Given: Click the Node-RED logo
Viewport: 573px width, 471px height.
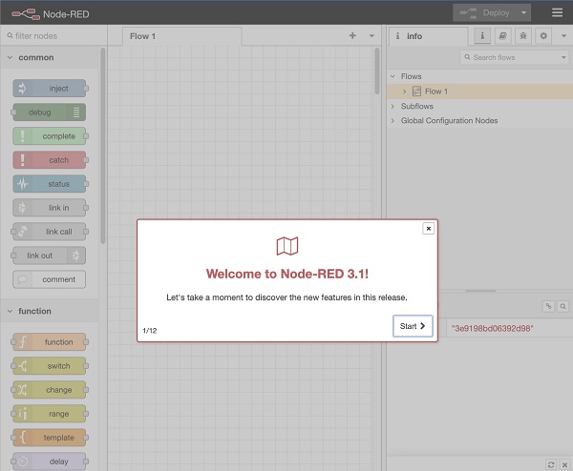Looking at the screenshot, I should [x=51, y=14].
